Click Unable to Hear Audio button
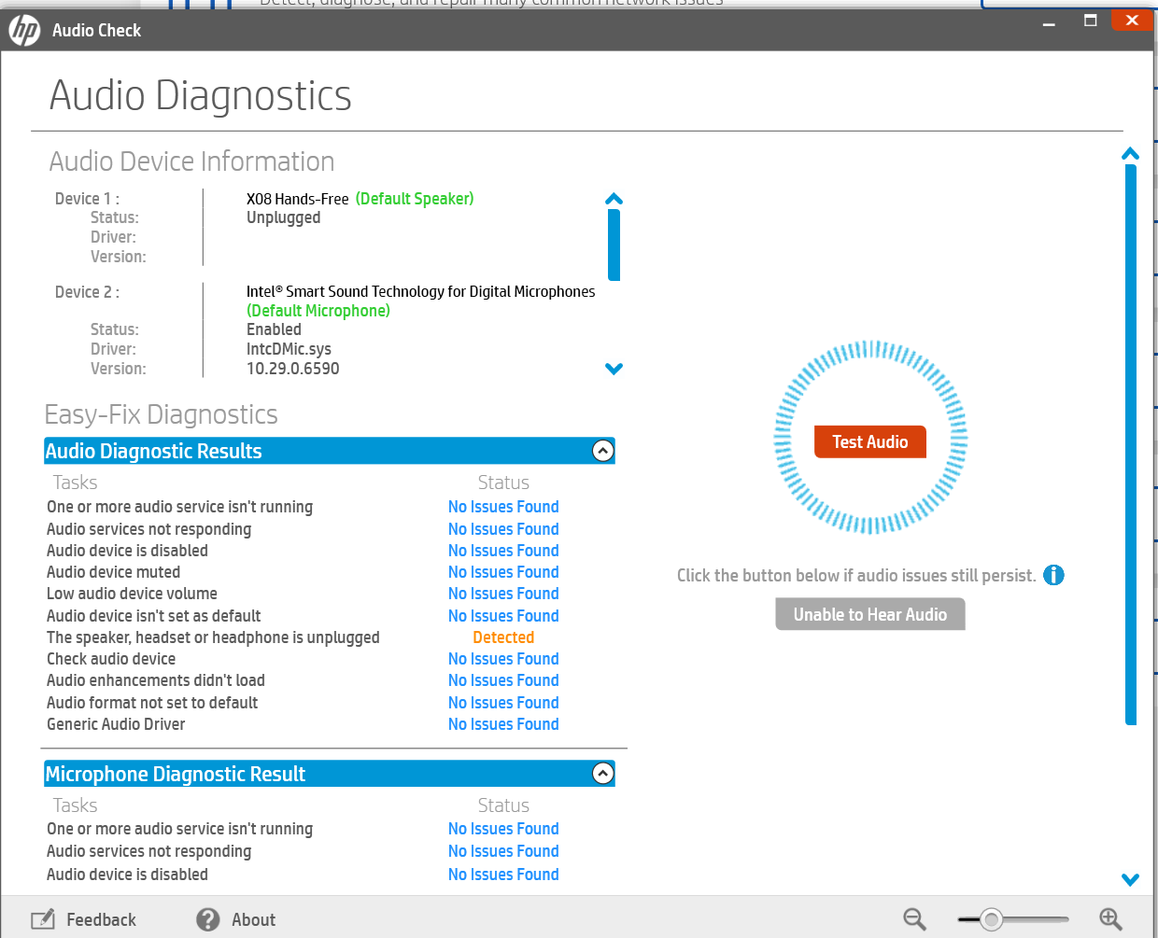Image resolution: width=1158 pixels, height=938 pixels. (870, 614)
